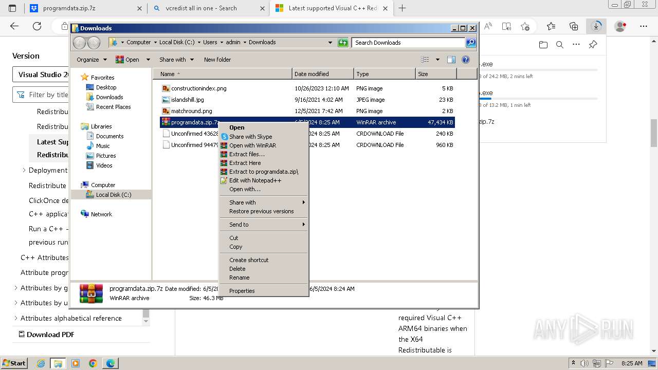Viewport: 658px width, 370px height.
Task: Open Edge collections icon
Action: (x=574, y=26)
